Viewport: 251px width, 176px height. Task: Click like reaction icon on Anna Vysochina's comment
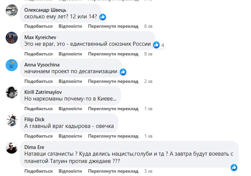tap(123, 72)
